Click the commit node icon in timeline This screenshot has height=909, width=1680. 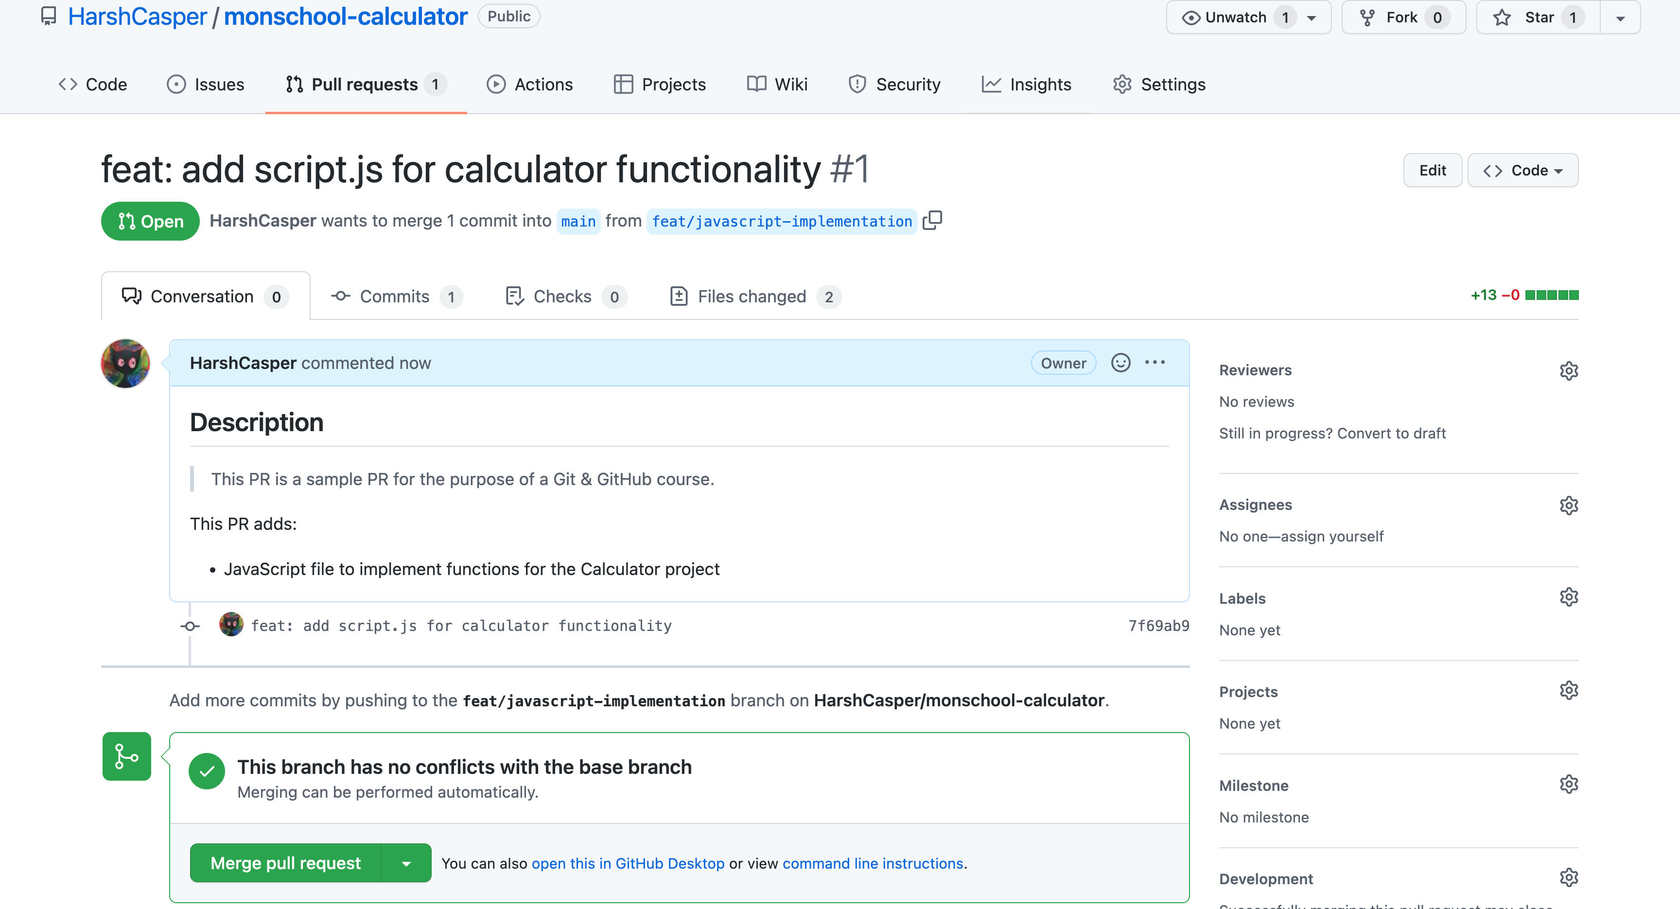[190, 626]
